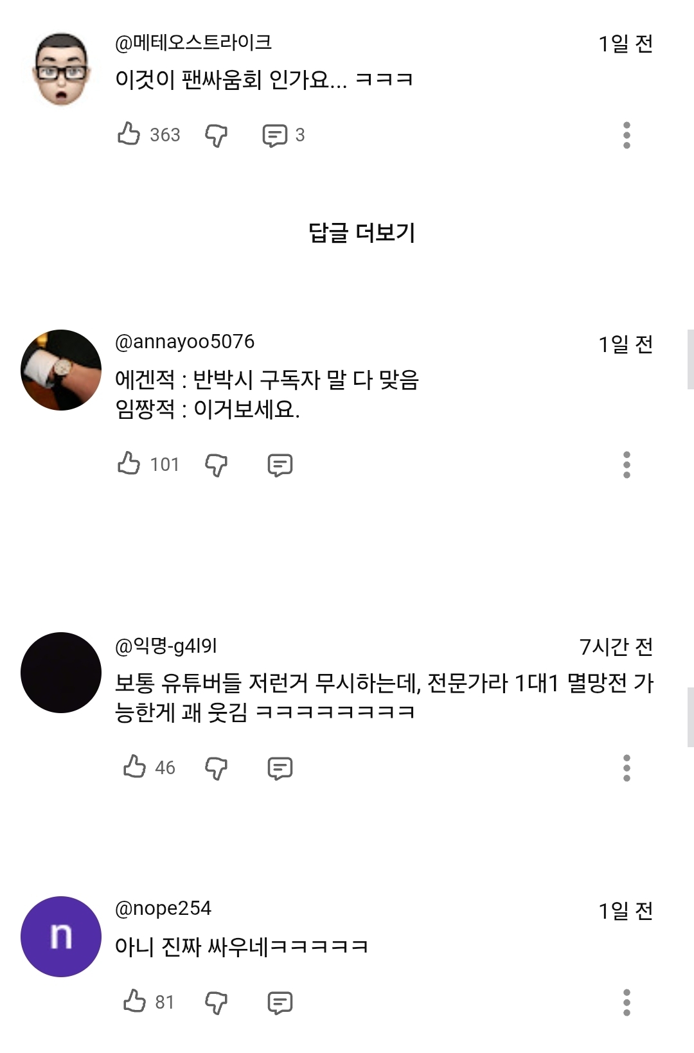This screenshot has height=1053, width=694.
Task: Reply to the @annayoo5076 comment
Action: [x=280, y=465]
